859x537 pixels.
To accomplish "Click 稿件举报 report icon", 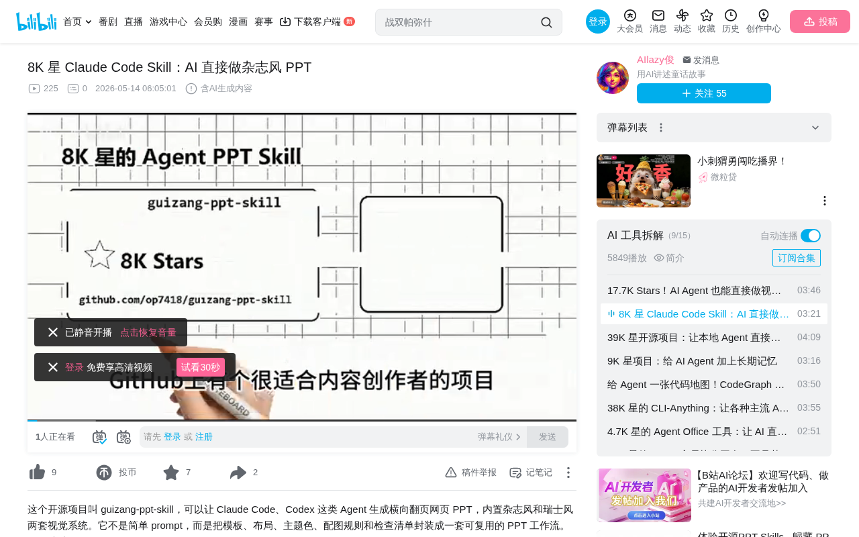I will (x=451, y=473).
